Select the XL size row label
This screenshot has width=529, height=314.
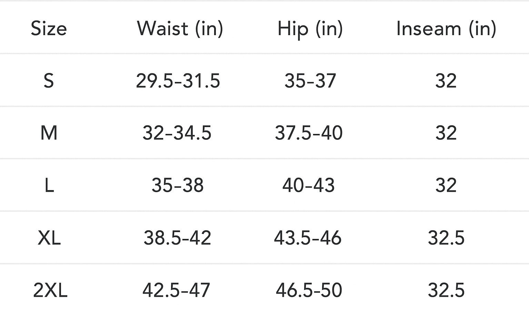point(49,238)
